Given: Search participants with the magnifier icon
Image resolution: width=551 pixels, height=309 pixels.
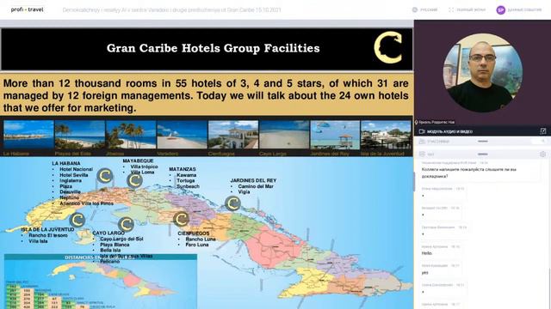Looking at the screenshot, I should [x=543, y=141].
